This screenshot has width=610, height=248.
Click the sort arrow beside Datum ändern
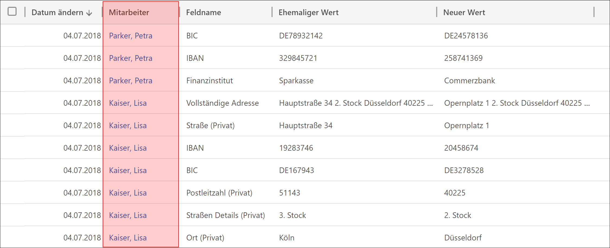[89, 13]
